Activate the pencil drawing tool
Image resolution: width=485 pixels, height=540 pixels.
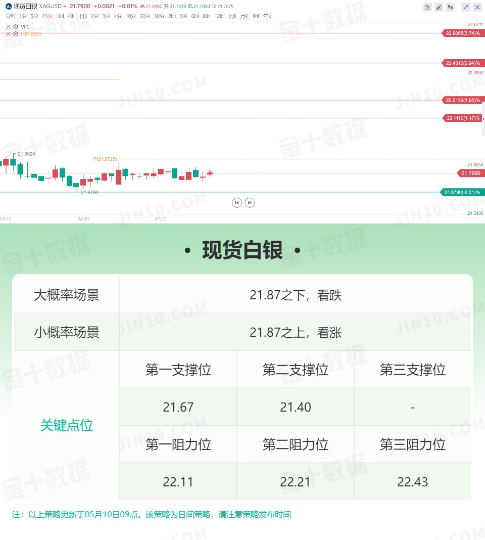[439, 7]
